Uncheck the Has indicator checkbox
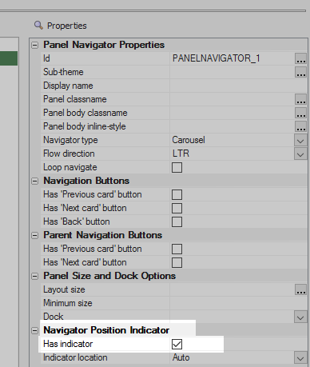Screen dimensions: 310x367 tap(177, 344)
